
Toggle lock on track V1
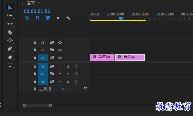click(35, 57)
